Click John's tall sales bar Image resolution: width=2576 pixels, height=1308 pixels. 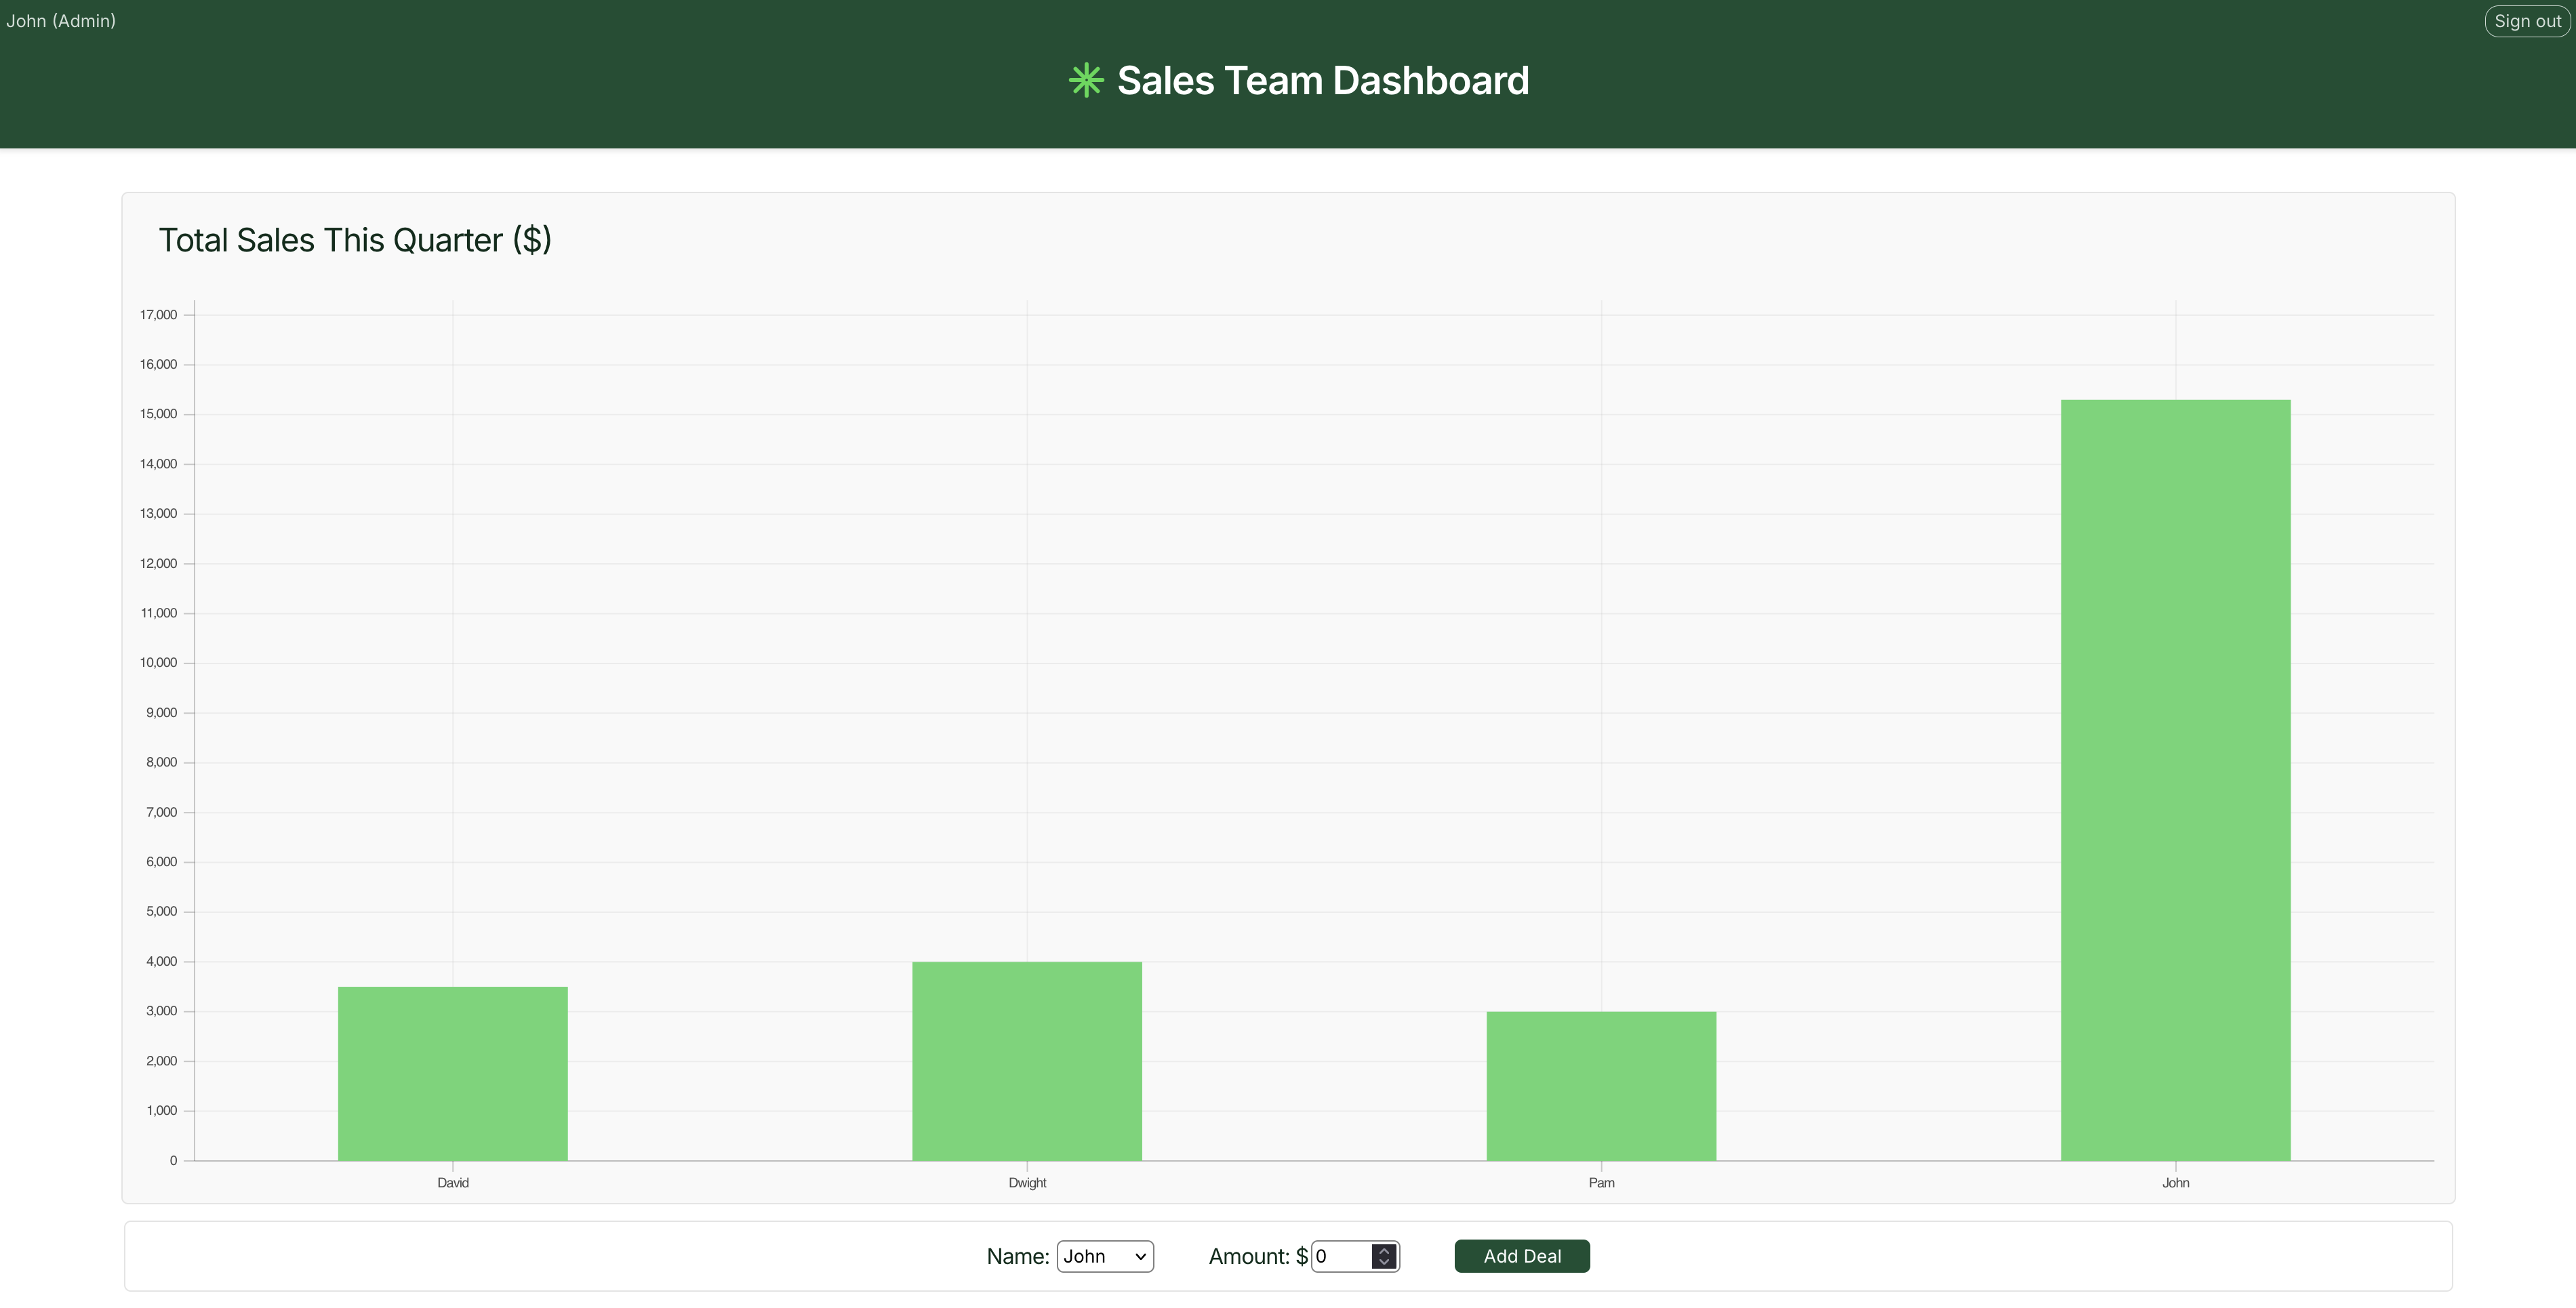click(2175, 780)
